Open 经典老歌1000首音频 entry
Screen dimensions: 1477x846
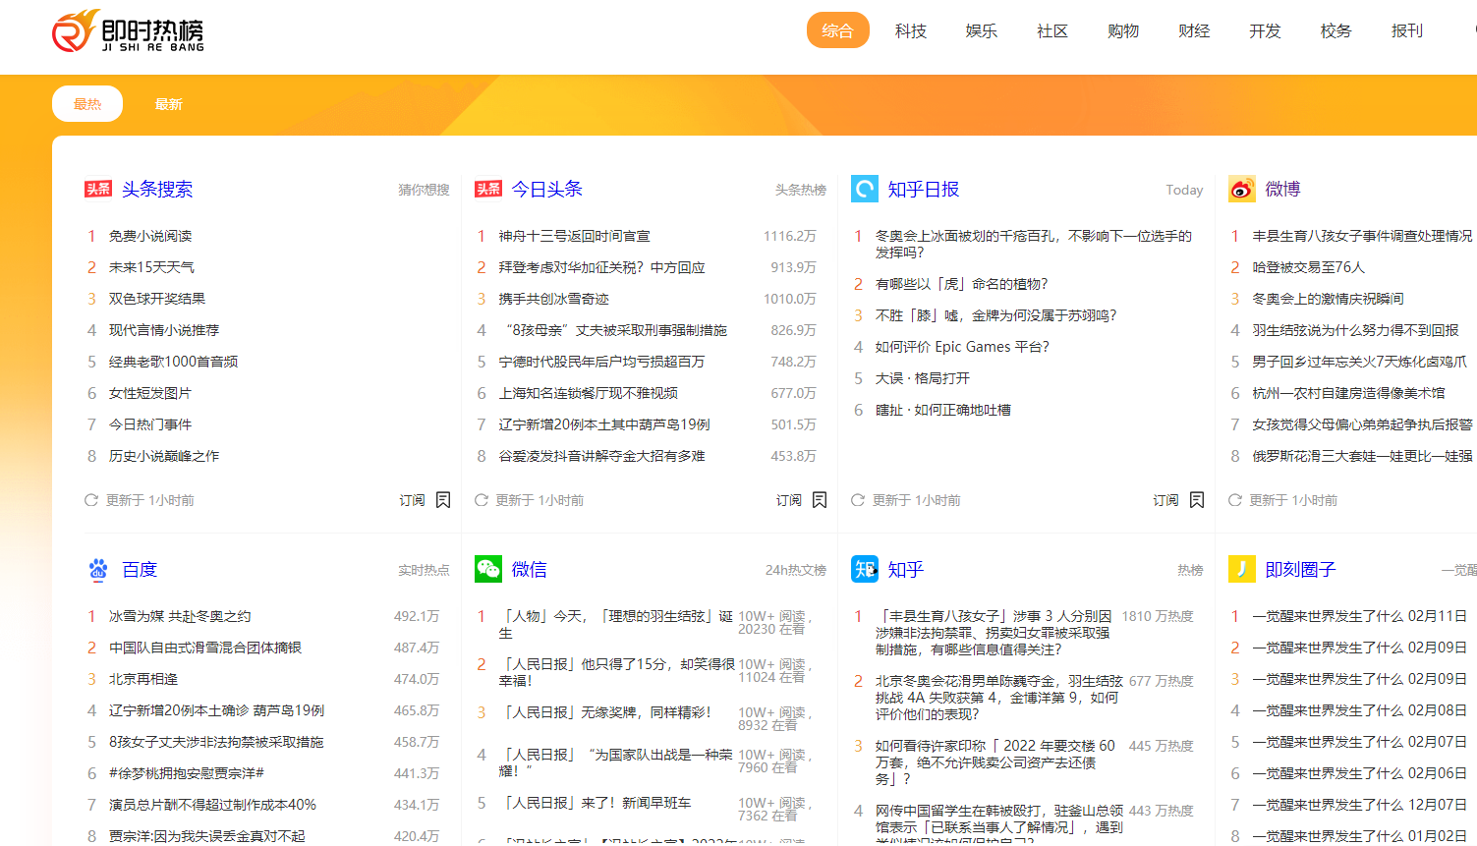pos(173,362)
